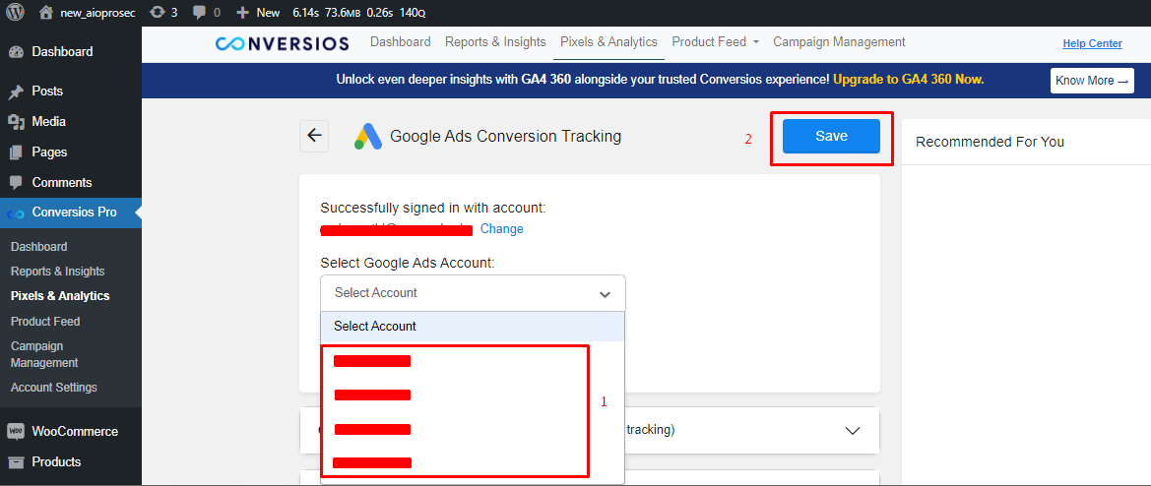
Task: Open Reports & Insights sidebar submenu
Action: [x=58, y=272]
